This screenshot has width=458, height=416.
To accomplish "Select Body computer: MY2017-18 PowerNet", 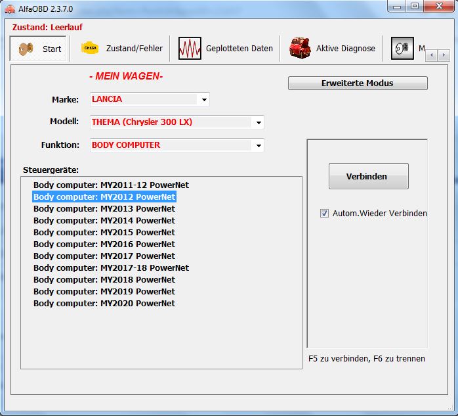I will [111, 267].
